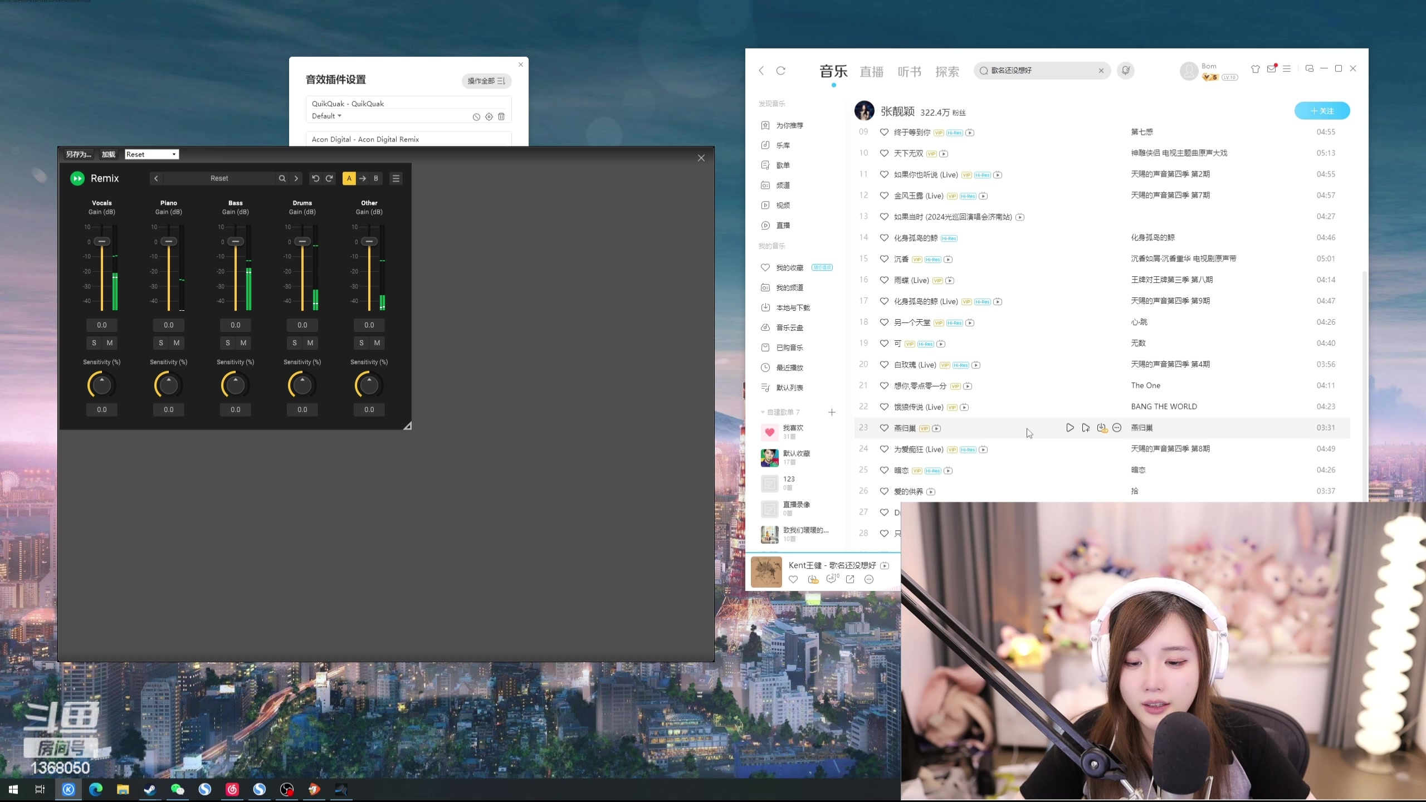
Task: Open Steam from the taskbar
Action: [150, 789]
